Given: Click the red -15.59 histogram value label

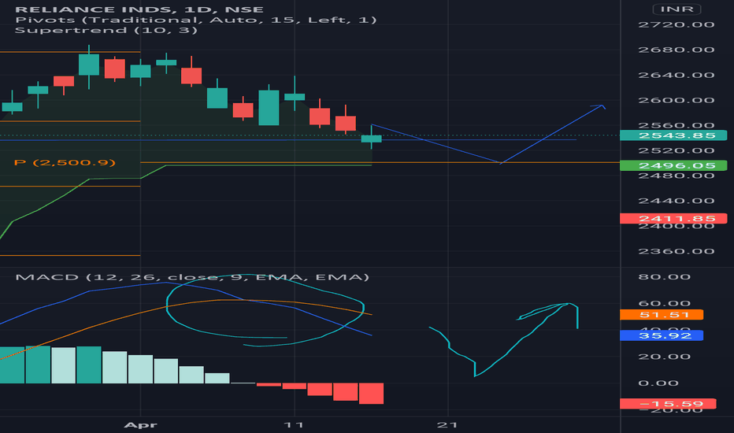Looking at the screenshot, I should point(668,404).
